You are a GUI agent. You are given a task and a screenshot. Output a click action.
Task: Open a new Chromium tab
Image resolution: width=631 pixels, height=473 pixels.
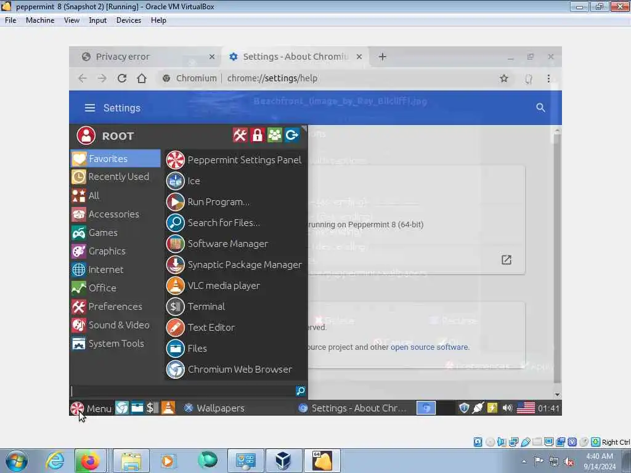pyautogui.click(x=382, y=57)
